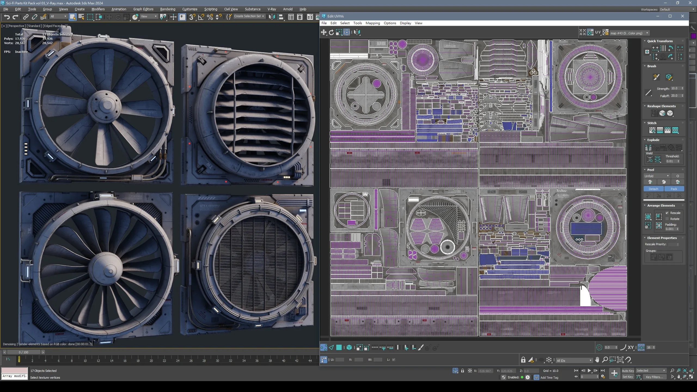Click the Zoom magnifier tool in UV editor
Screen dimensions: 697x392
(605, 360)
